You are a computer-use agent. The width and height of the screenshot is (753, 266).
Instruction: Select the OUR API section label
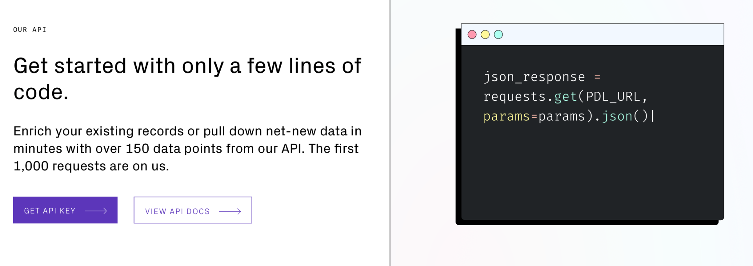(30, 30)
